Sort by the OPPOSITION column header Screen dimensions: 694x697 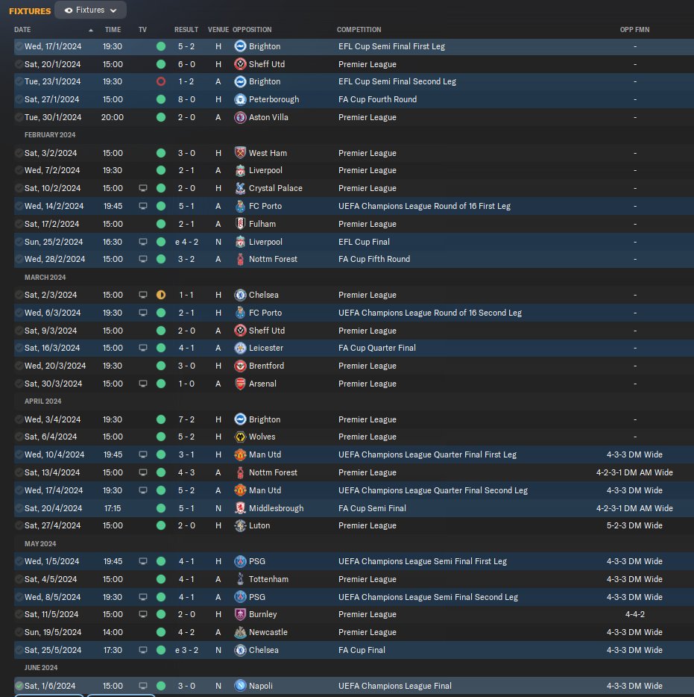(x=252, y=30)
